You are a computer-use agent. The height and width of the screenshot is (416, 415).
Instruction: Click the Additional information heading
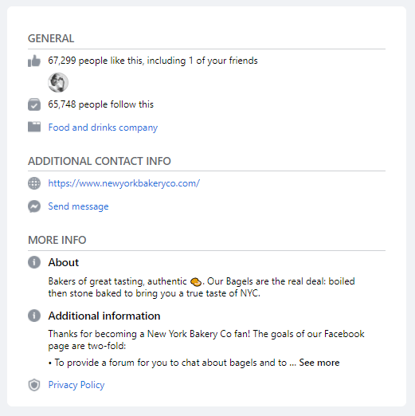(x=104, y=316)
